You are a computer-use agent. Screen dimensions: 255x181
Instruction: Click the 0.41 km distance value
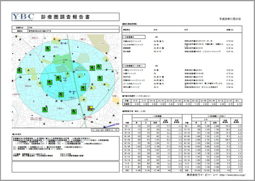pos(230,51)
